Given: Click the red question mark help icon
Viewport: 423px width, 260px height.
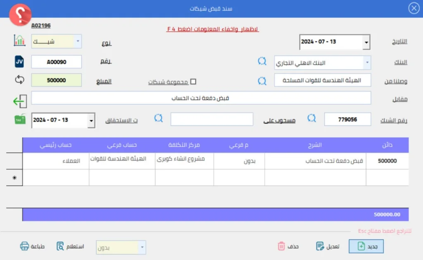Looking at the screenshot, I should [x=19, y=15].
